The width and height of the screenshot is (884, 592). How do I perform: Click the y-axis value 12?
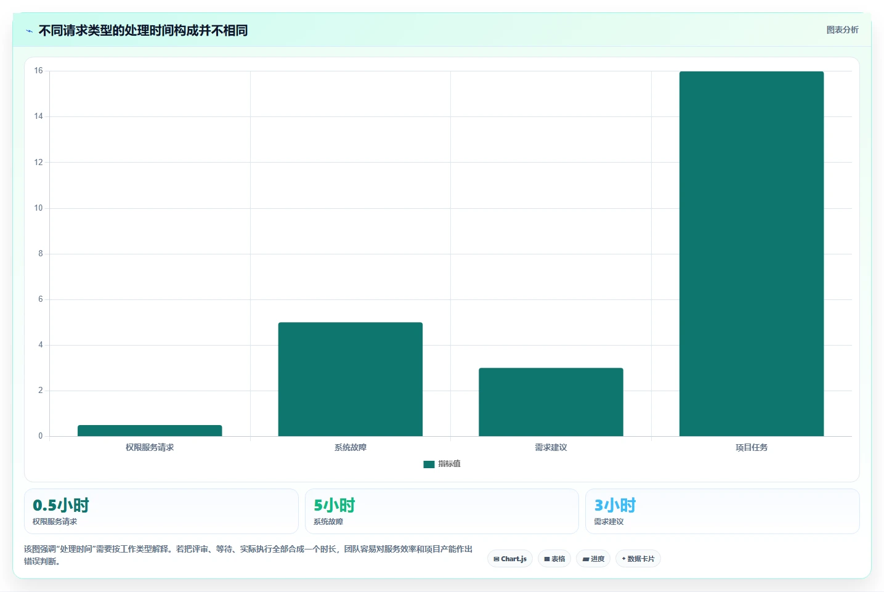[x=38, y=163]
